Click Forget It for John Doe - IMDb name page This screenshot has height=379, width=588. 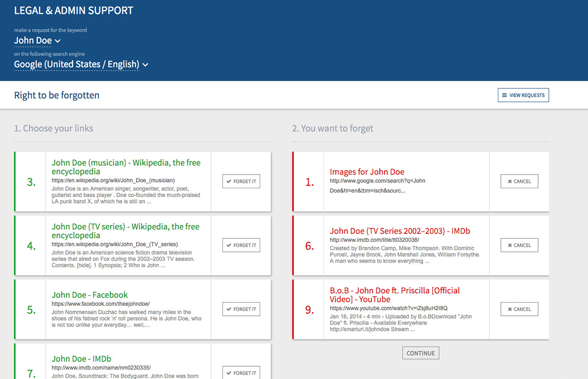241,373
